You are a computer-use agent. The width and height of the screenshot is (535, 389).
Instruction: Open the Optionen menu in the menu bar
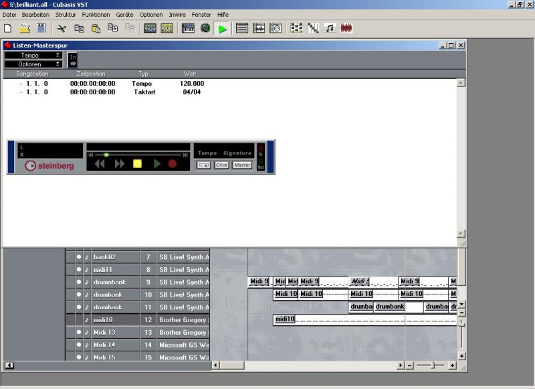pos(151,15)
